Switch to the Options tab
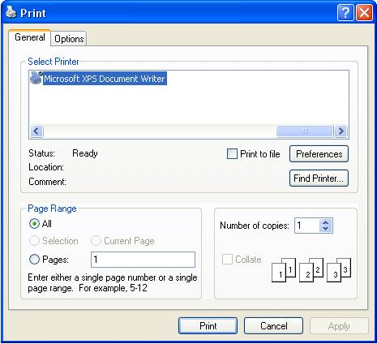 (69, 39)
